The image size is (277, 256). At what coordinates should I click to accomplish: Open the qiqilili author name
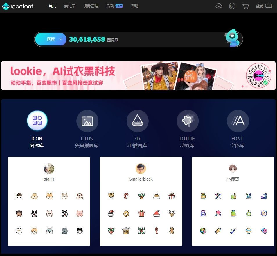[x=49, y=179]
